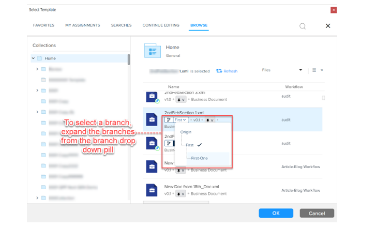The height and width of the screenshot is (228, 377).
Task: Open the Home collection icon in the header
Action: [x=153, y=51]
